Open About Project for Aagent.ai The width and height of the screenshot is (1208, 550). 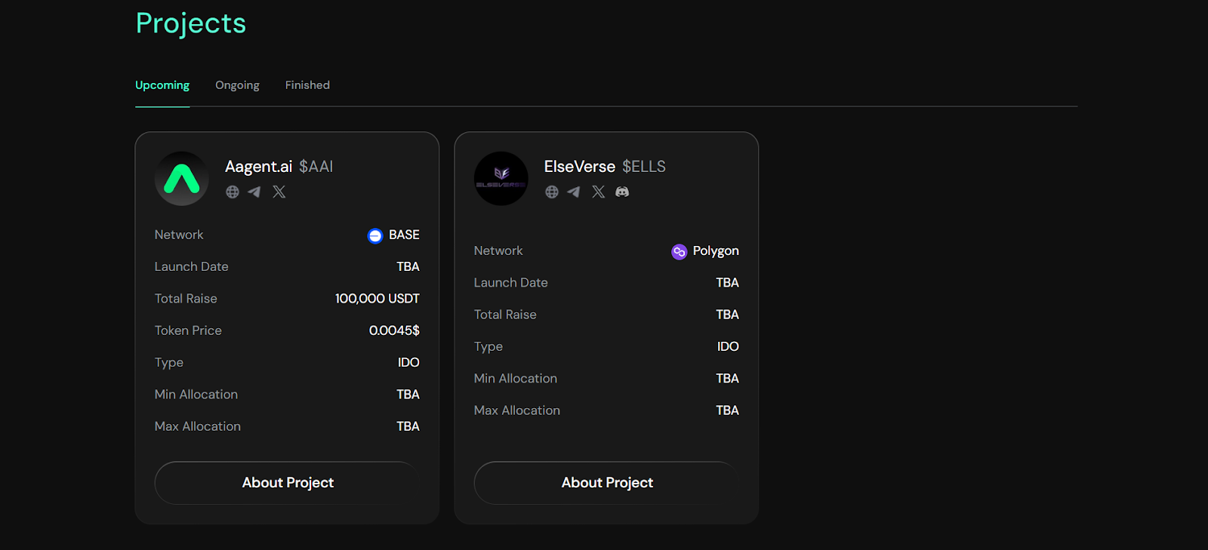[288, 483]
